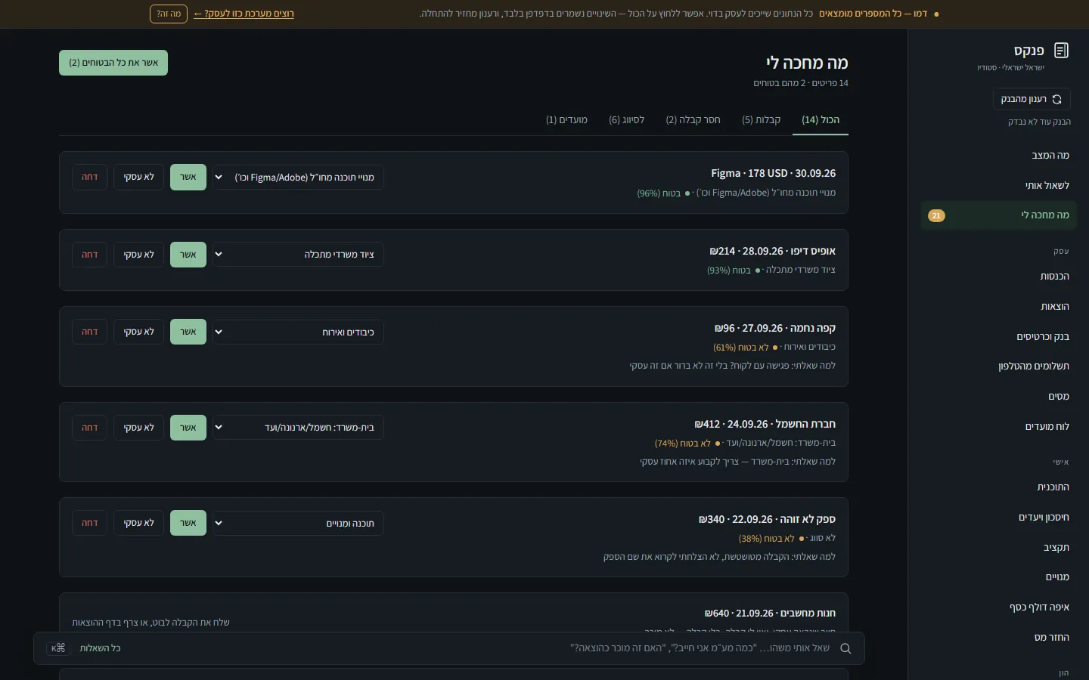Click the רענון מהבנק button
The height and width of the screenshot is (680, 1089).
[1032, 99]
